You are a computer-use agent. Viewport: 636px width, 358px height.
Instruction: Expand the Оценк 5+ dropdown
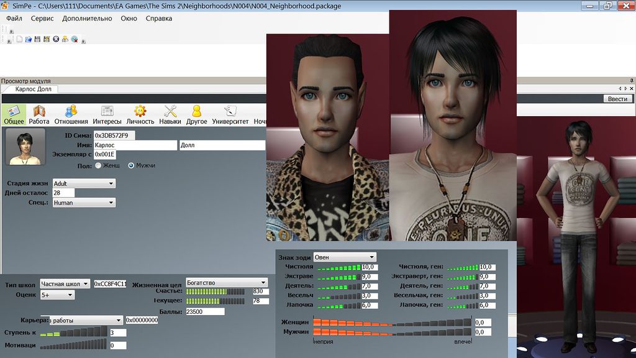[x=70, y=295]
